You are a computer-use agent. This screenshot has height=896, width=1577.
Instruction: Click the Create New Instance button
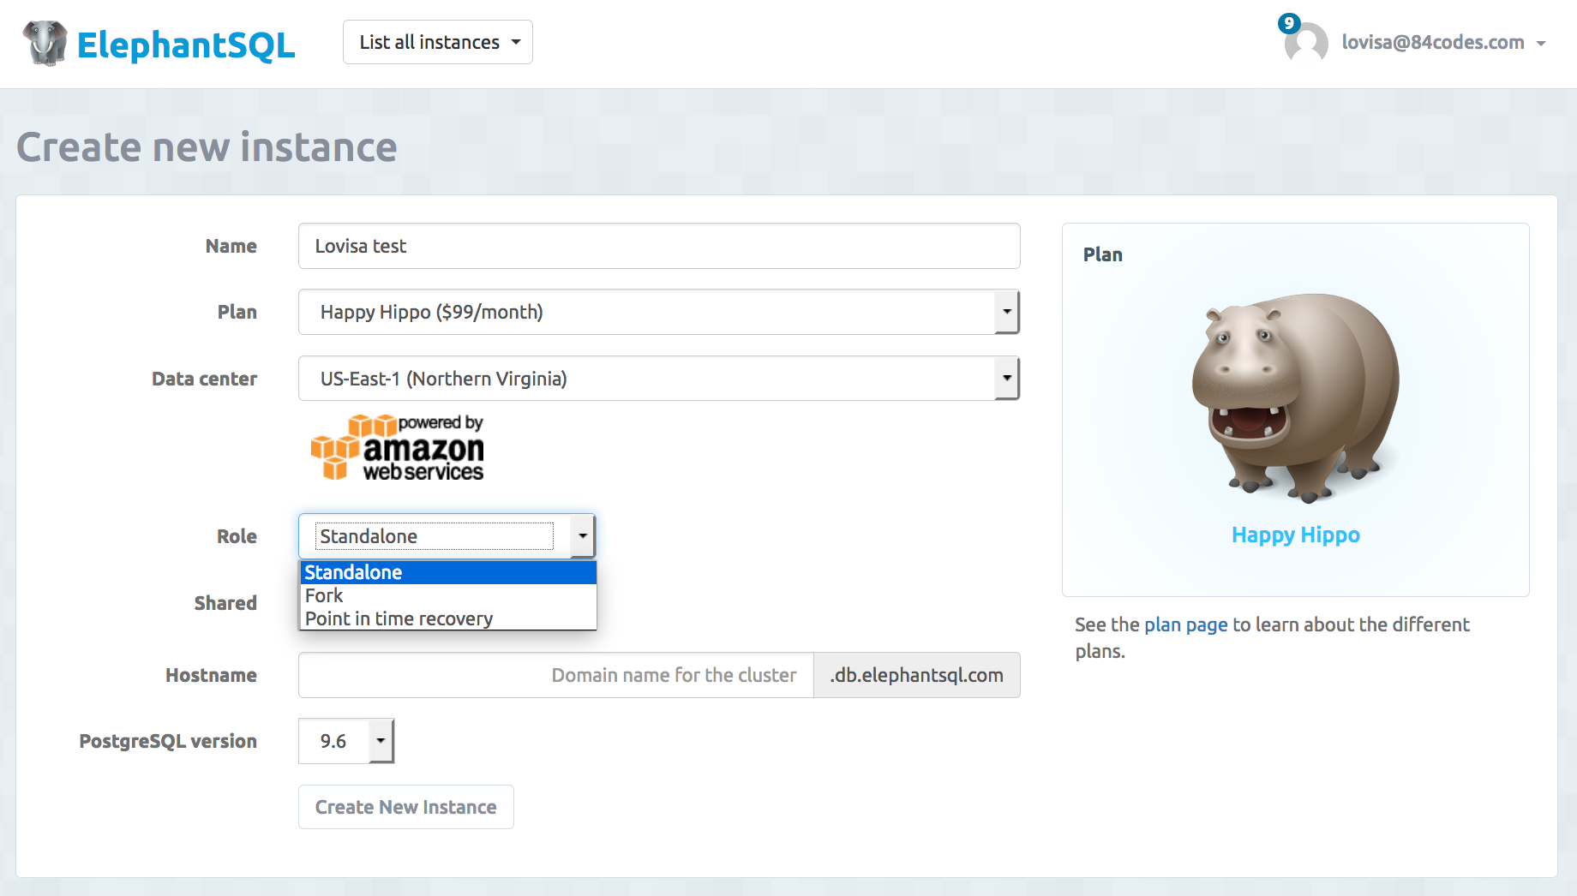click(x=405, y=806)
